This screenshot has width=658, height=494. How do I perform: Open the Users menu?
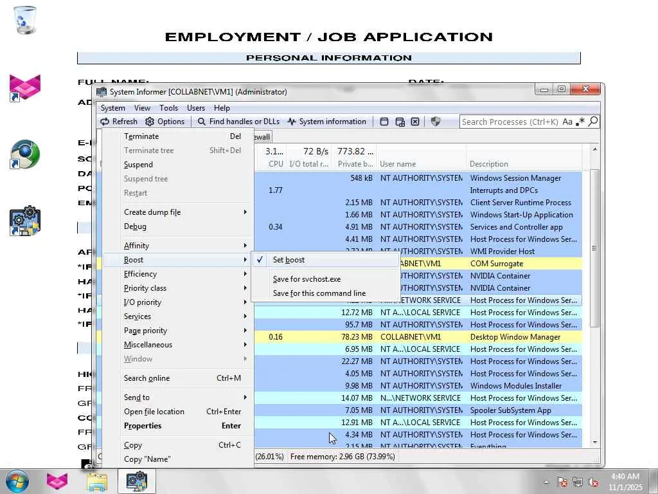[x=196, y=108]
